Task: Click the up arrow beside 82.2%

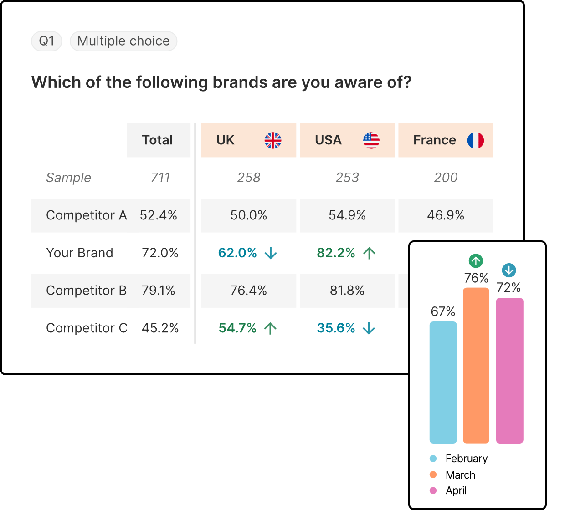Action: (369, 253)
